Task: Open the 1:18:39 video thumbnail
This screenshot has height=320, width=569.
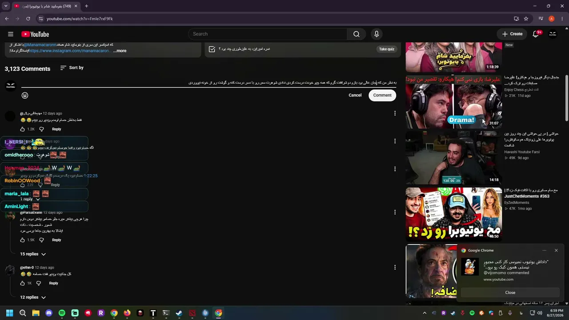Action: click(453, 57)
